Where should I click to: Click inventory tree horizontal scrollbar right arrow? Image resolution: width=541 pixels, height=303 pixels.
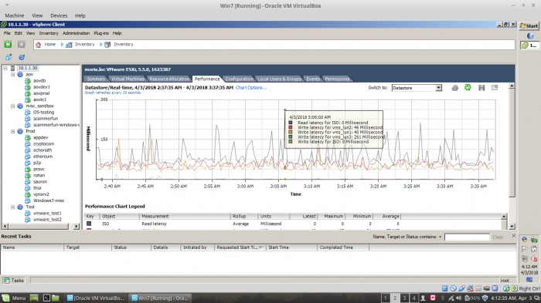77,226
